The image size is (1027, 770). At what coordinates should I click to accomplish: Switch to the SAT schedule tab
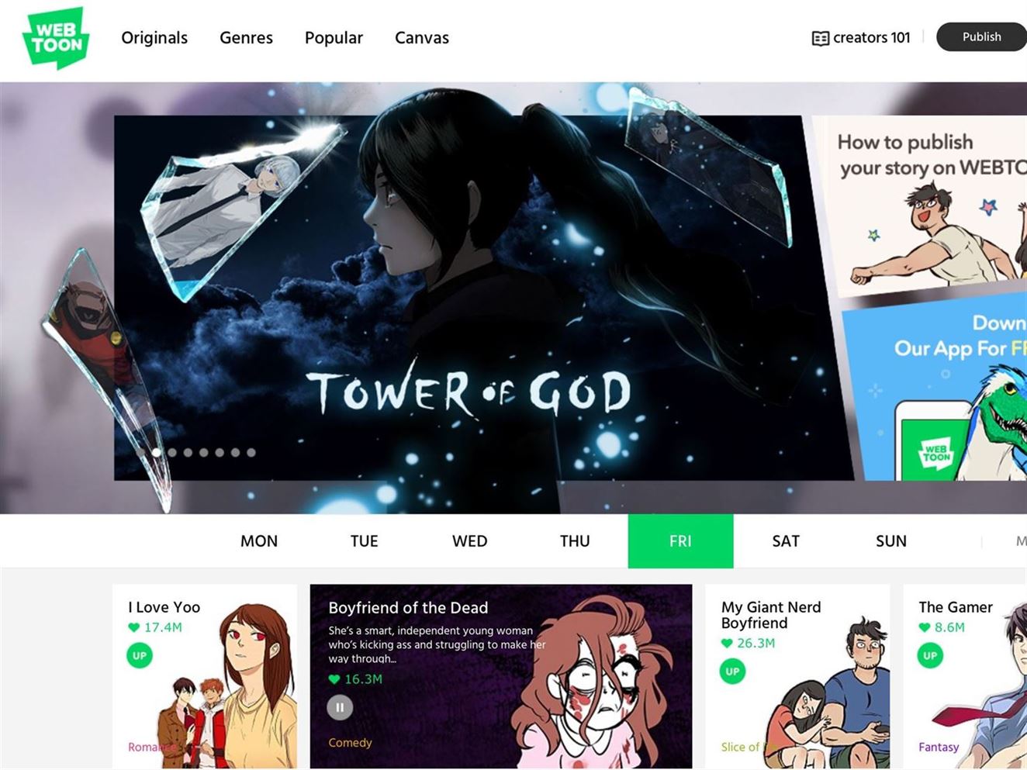tap(786, 541)
